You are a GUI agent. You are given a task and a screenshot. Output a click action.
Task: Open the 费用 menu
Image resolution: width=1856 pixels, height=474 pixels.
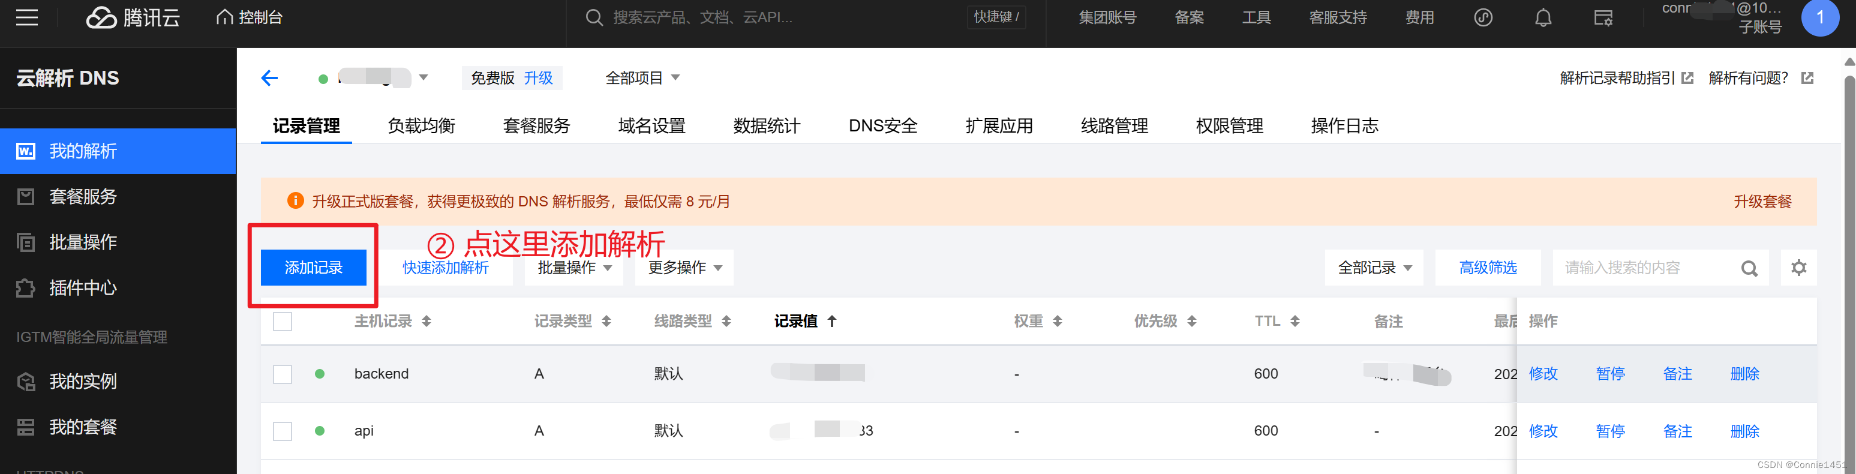tap(1419, 17)
